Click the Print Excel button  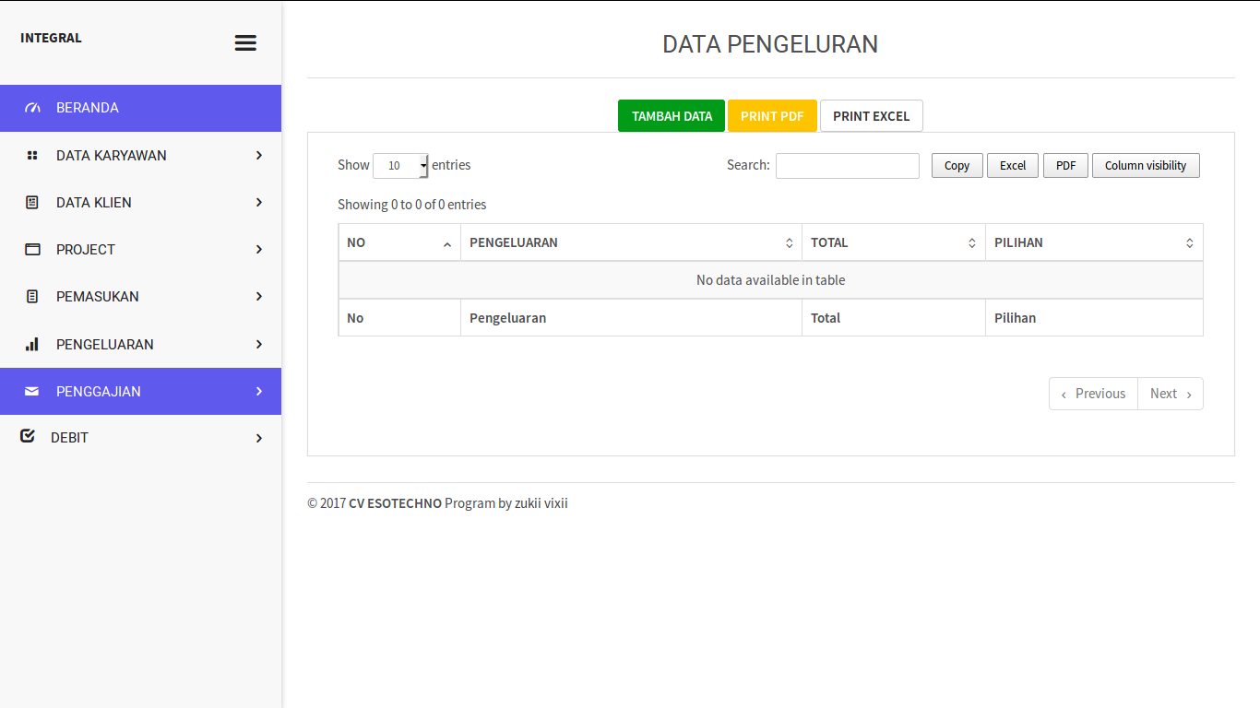pyautogui.click(x=871, y=116)
